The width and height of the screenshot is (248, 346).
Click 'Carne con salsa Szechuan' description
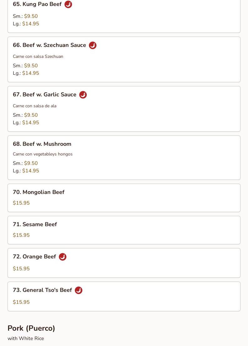click(x=38, y=57)
